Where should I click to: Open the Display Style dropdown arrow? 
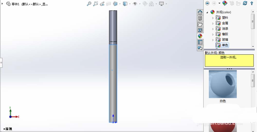pos(130,4)
